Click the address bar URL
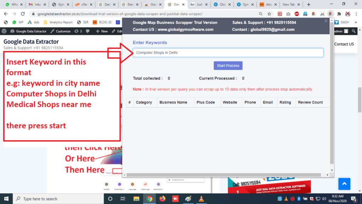 tap(120, 14)
